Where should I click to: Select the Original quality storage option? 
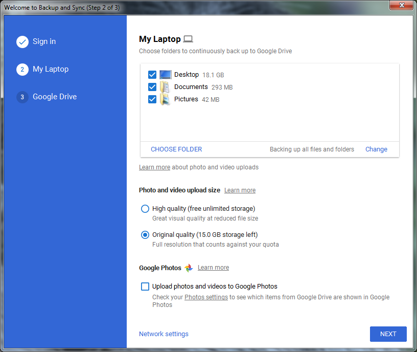[145, 235]
